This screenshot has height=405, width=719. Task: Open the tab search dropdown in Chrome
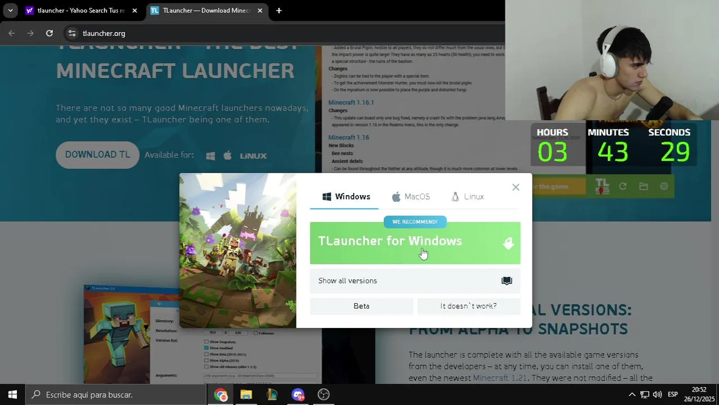[10, 10]
